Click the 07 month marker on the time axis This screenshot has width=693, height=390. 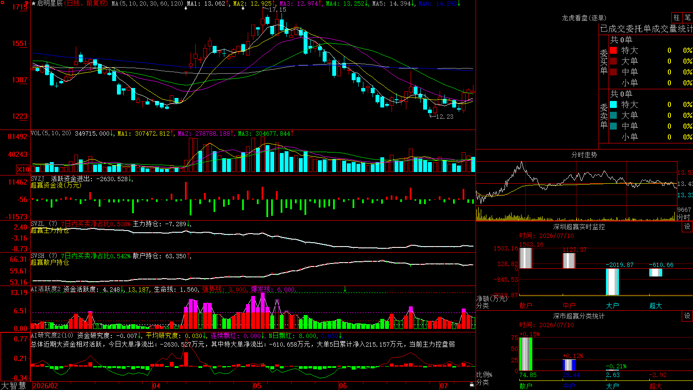[444, 386]
